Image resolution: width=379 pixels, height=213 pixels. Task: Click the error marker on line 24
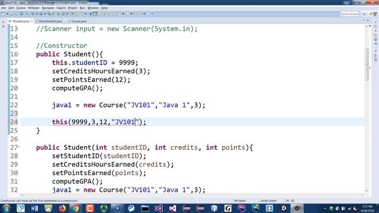tap(9, 122)
